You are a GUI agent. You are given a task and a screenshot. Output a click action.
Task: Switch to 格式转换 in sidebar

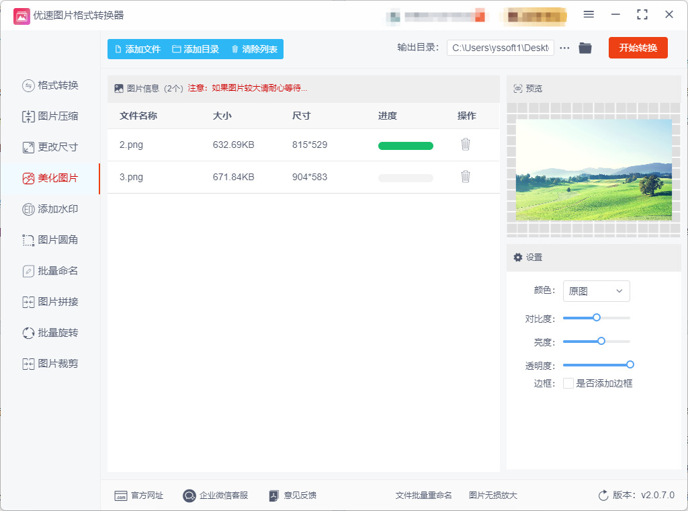[x=50, y=85]
